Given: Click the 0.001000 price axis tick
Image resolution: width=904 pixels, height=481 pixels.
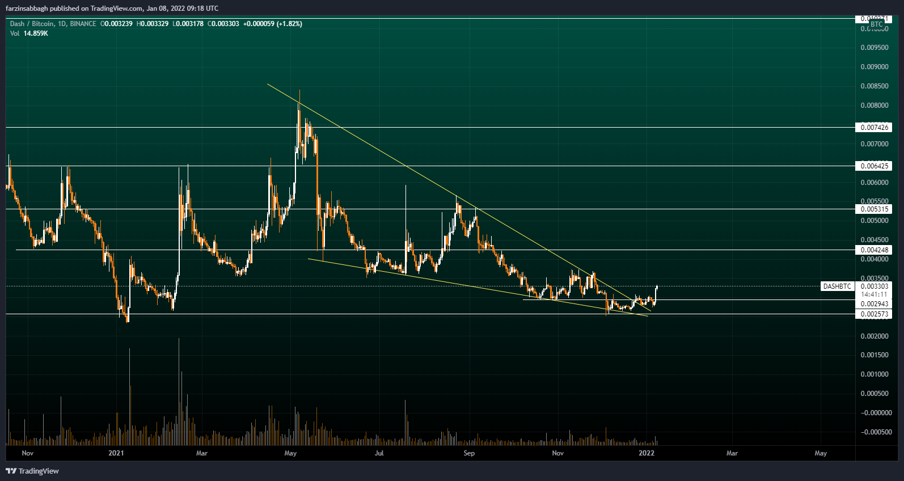Looking at the screenshot, I should pyautogui.click(x=874, y=374).
